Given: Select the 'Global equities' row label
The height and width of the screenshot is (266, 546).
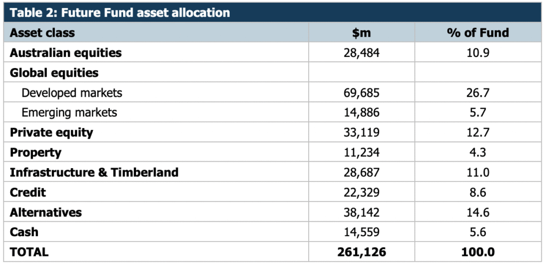Looking at the screenshot, I should pos(54,73).
